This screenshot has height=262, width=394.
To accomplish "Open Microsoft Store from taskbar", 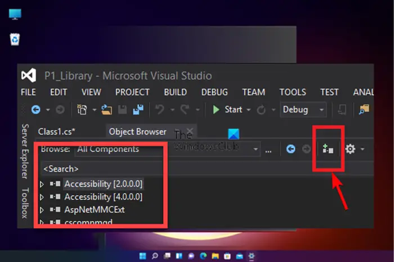I will 227,256.
